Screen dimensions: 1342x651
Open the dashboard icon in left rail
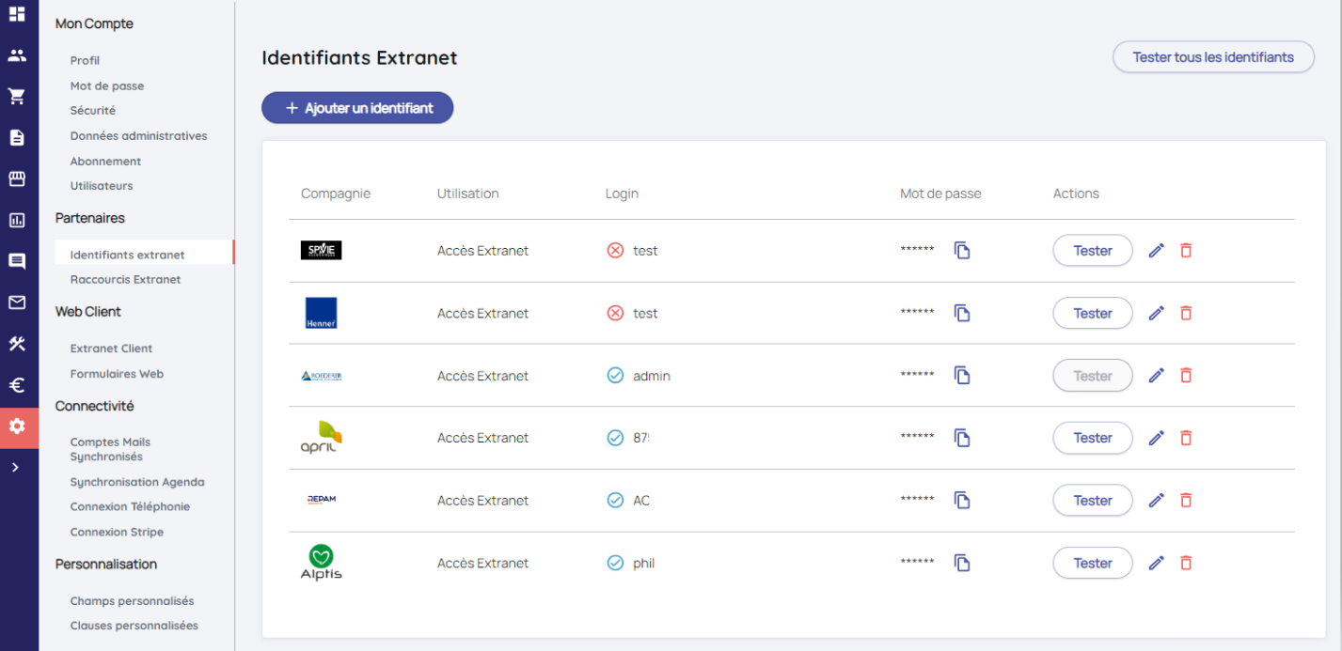pos(17,14)
